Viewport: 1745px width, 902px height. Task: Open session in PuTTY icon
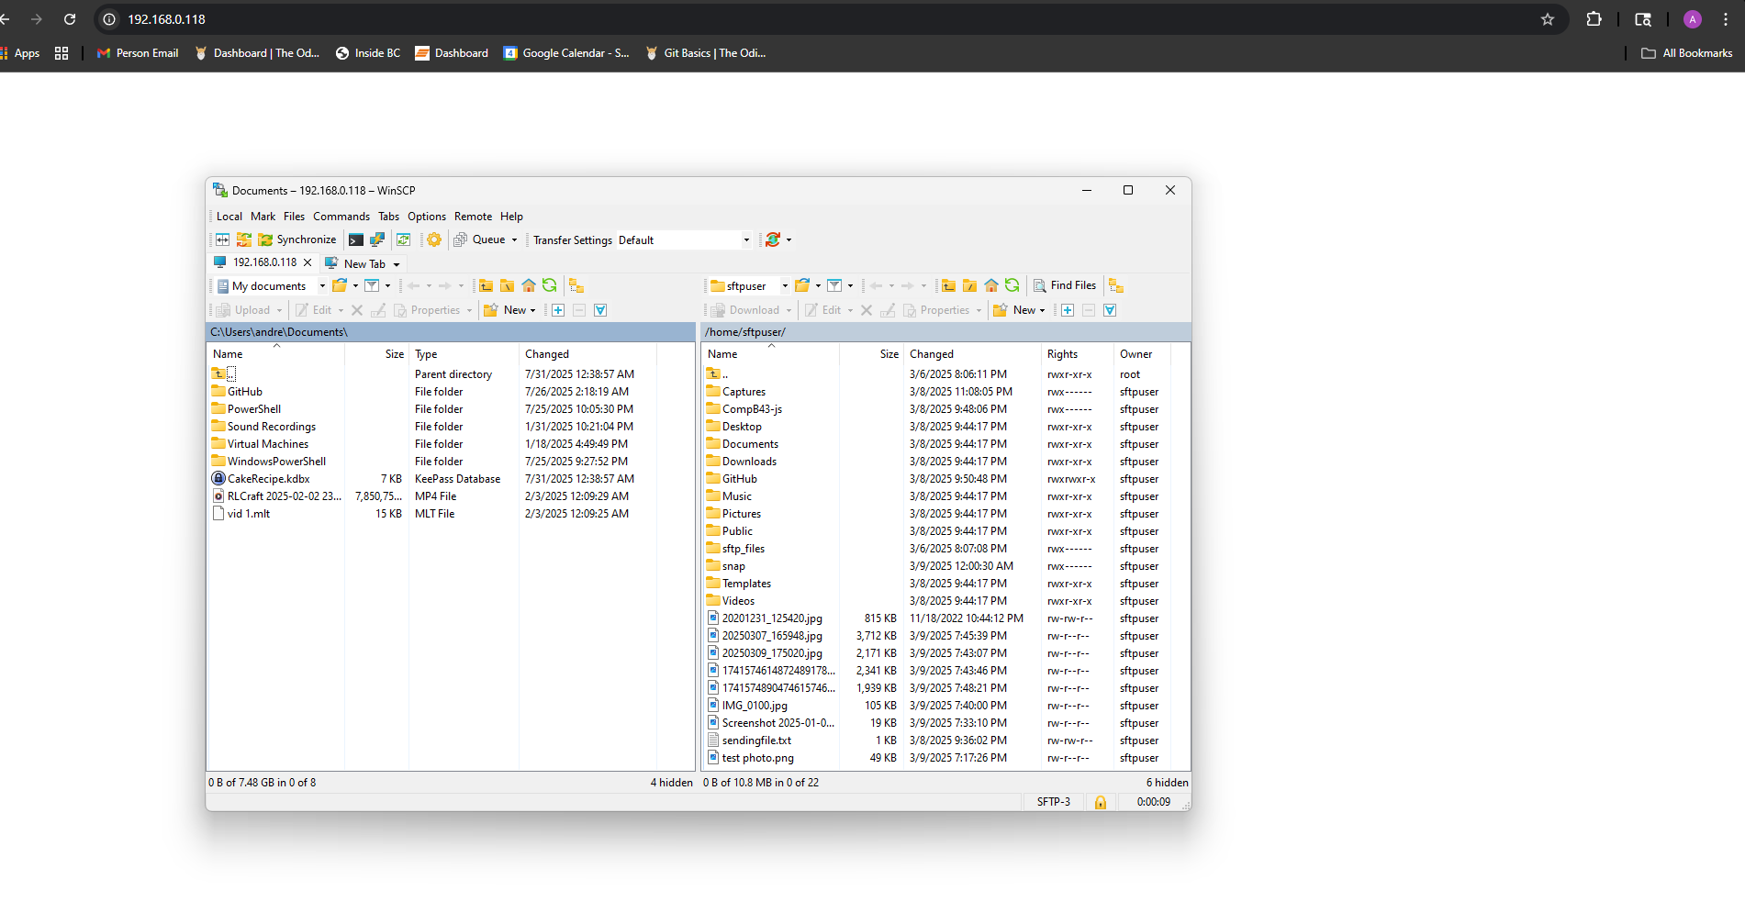coord(377,239)
